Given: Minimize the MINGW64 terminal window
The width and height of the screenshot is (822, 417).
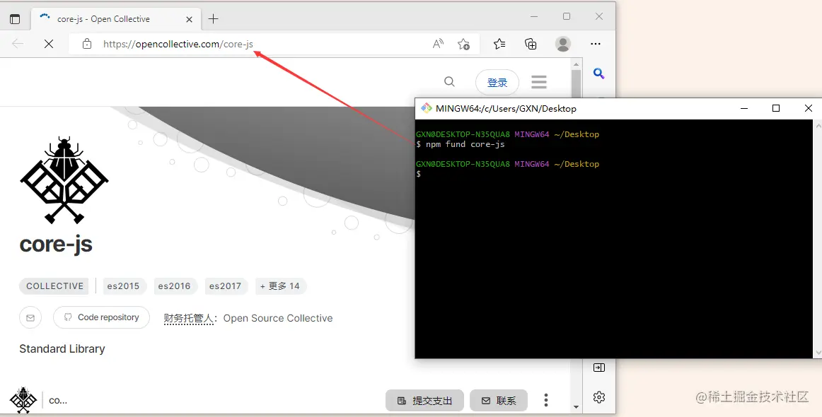Looking at the screenshot, I should click(x=744, y=108).
